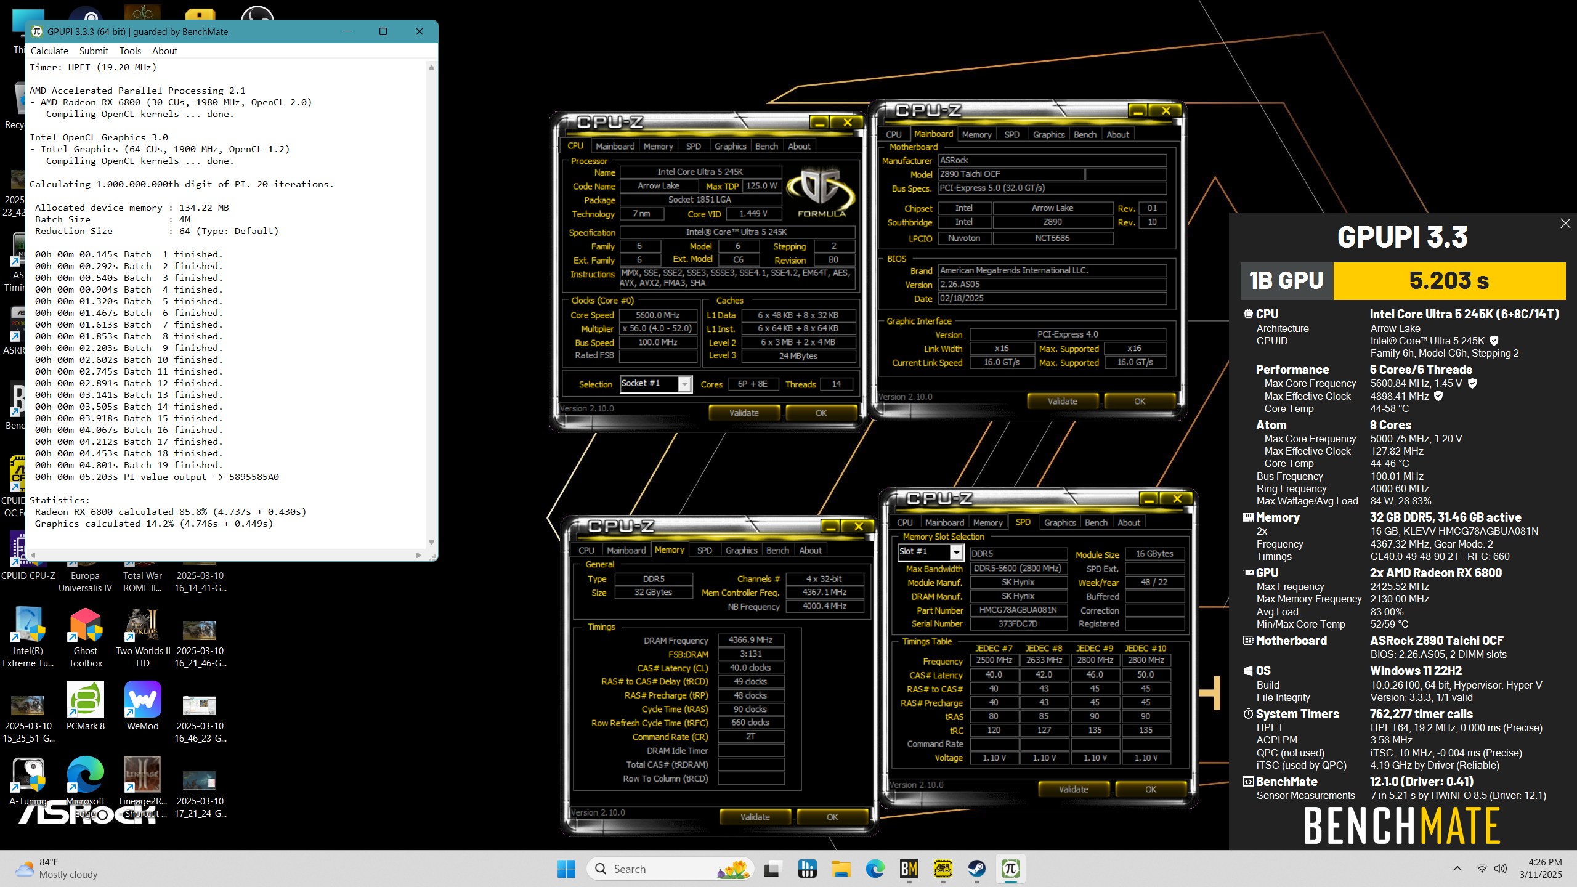Screen dimensions: 1577x887
Task: Open the ASRock app on the taskbar
Action: 943,869
